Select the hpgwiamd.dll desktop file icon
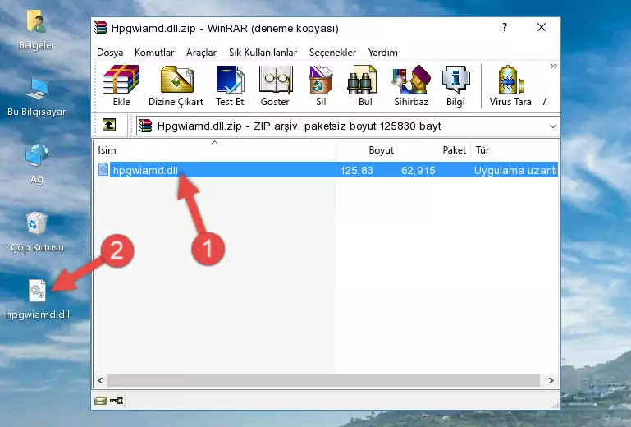 [x=38, y=299]
